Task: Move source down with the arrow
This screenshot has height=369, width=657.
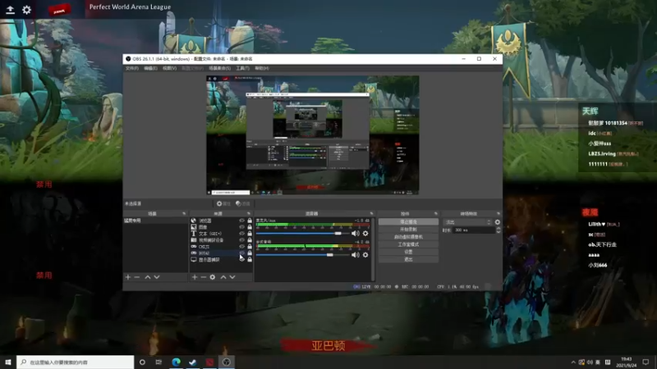Action: [232, 277]
